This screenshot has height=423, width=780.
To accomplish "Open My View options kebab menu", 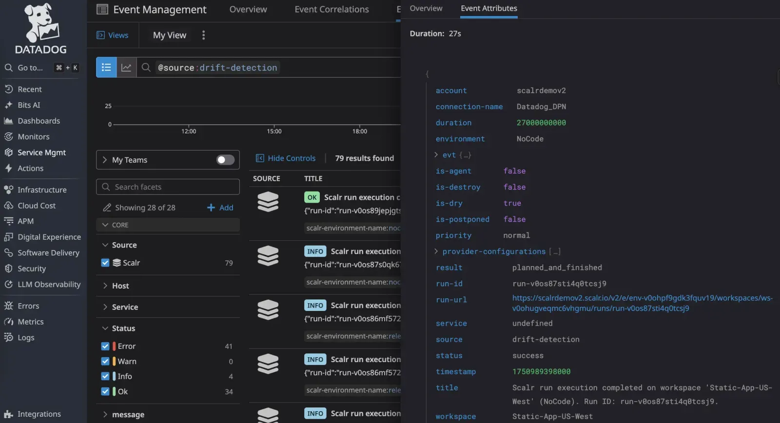I will 203,35.
